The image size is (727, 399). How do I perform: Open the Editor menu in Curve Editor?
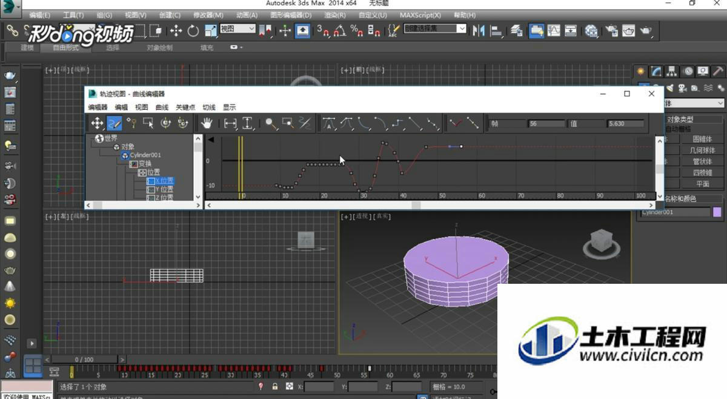click(98, 107)
